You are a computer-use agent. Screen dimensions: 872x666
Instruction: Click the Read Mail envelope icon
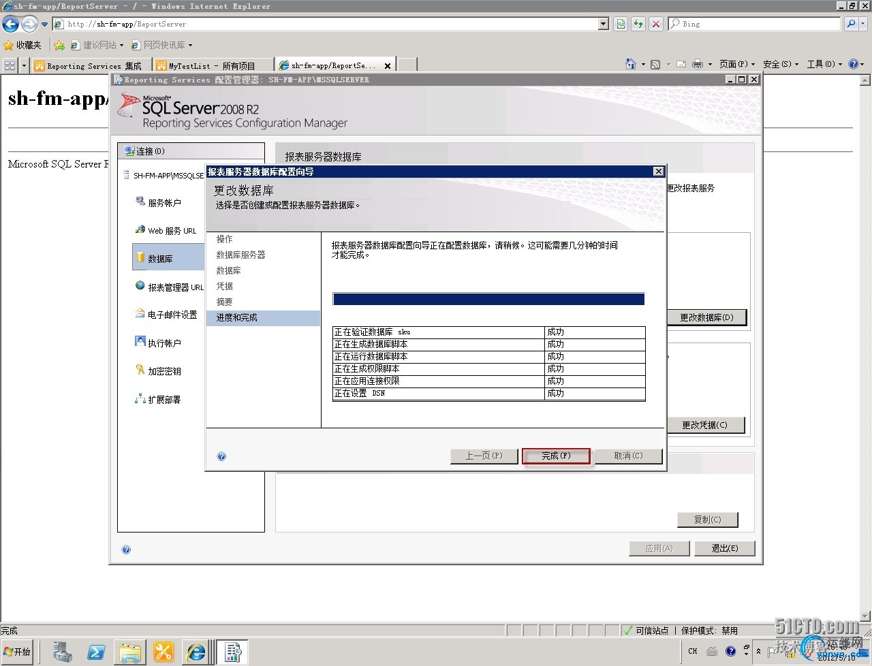pos(680,64)
